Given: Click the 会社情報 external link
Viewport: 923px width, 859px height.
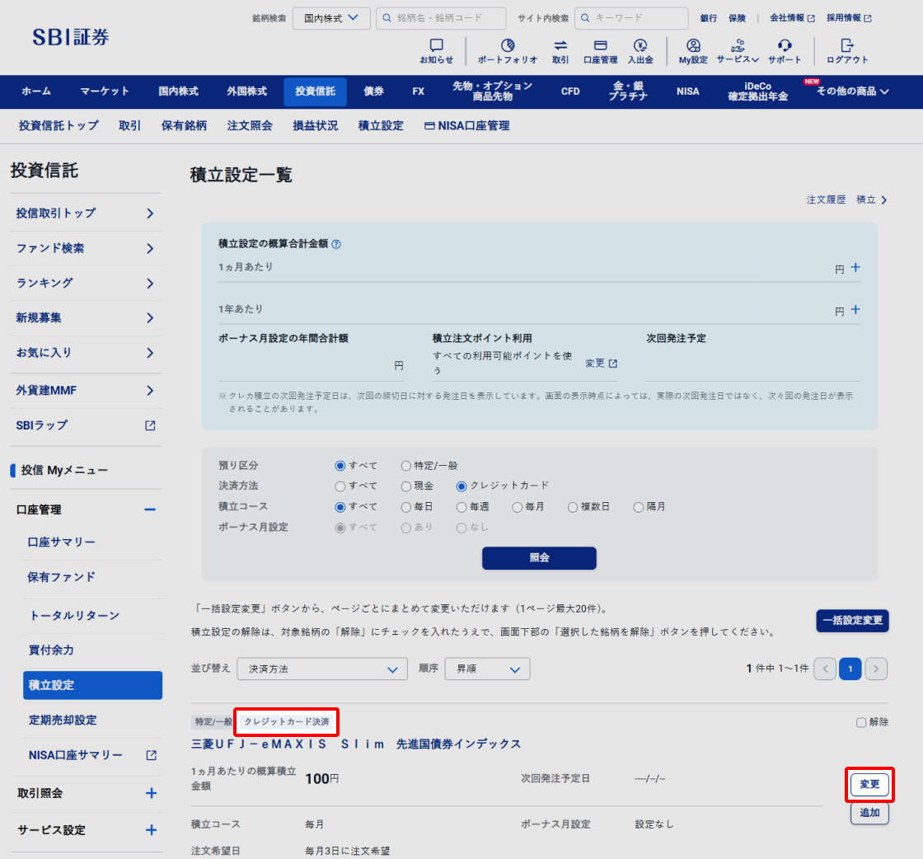Looking at the screenshot, I should tap(792, 18).
